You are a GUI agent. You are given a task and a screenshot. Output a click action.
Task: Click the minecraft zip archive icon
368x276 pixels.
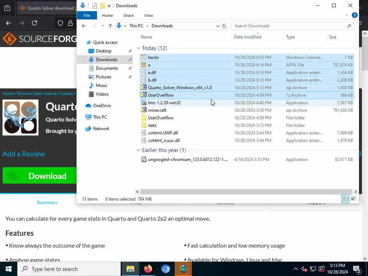tap(144, 110)
